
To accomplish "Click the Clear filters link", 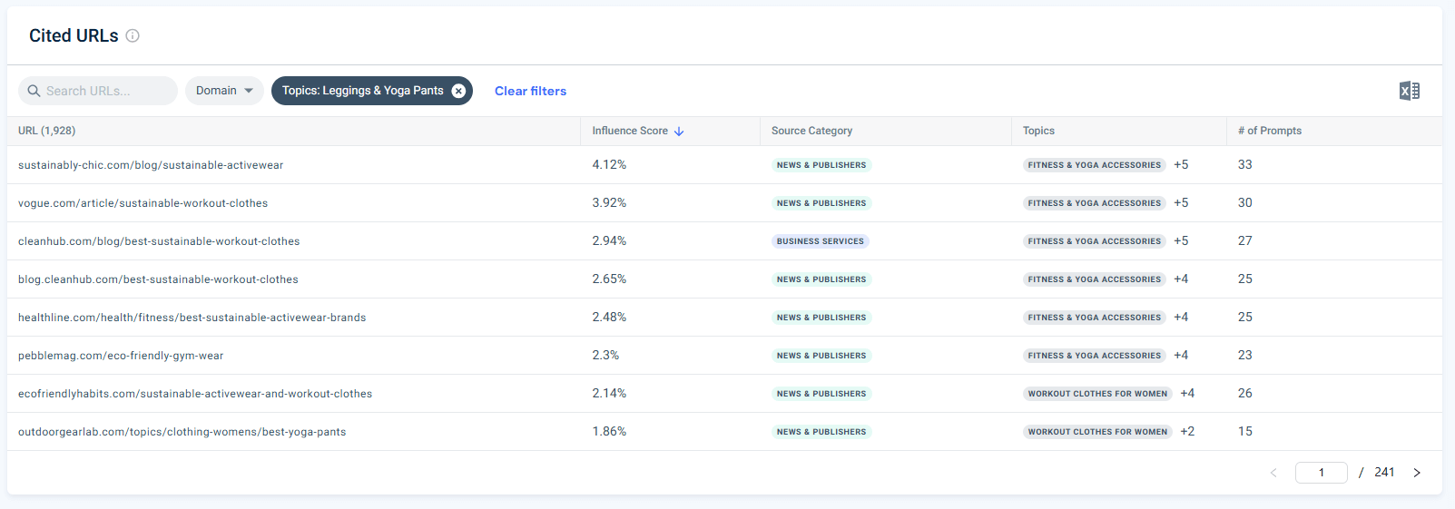I will (530, 91).
